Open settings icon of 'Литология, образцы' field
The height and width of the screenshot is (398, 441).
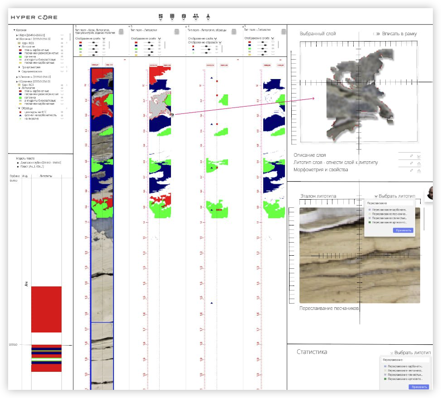pos(234,32)
